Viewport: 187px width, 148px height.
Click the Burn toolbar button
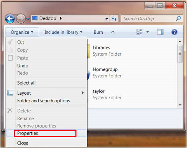[x=98, y=32]
